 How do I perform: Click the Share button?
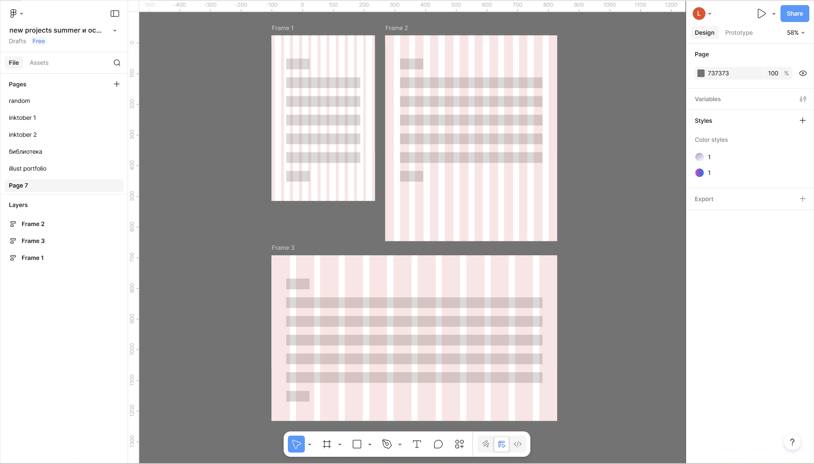tap(794, 14)
